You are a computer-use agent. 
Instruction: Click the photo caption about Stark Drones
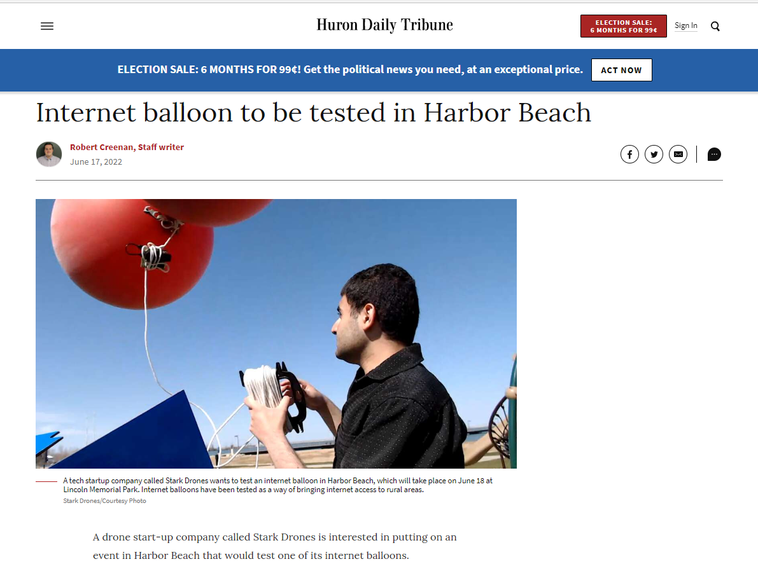(277, 485)
